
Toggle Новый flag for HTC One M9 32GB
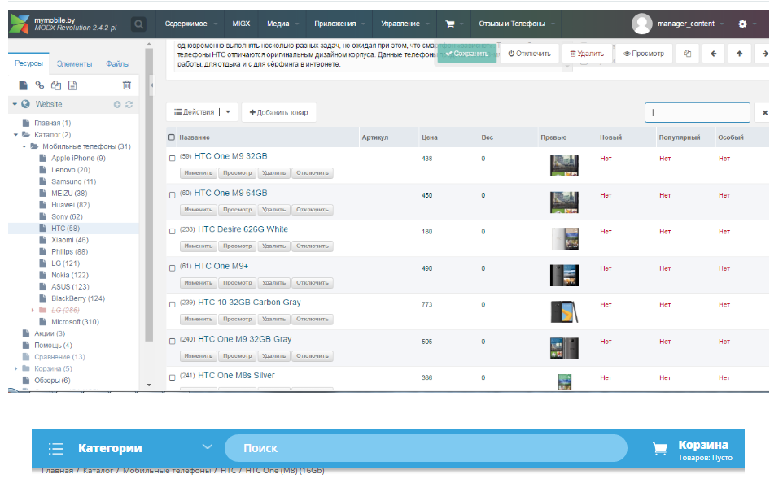[x=606, y=159]
